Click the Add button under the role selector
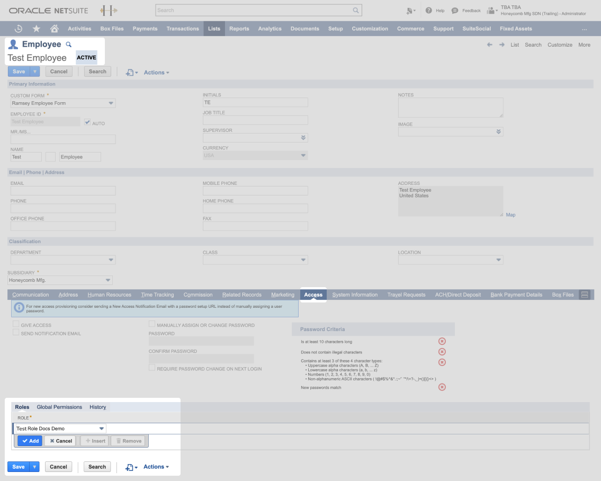Viewport: 601px width, 481px height. tap(29, 440)
